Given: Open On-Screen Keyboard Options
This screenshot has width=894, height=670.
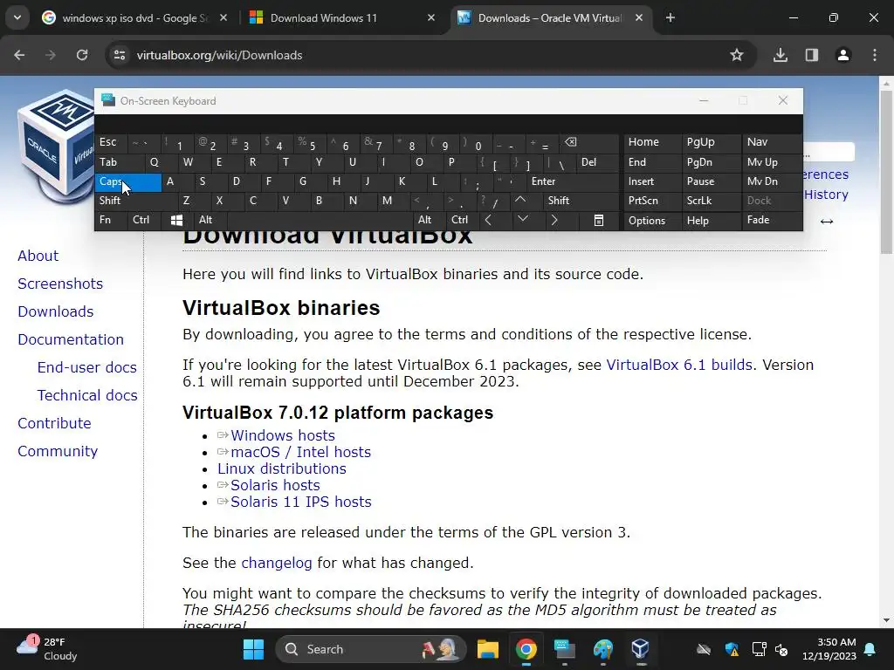Looking at the screenshot, I should [x=651, y=221].
